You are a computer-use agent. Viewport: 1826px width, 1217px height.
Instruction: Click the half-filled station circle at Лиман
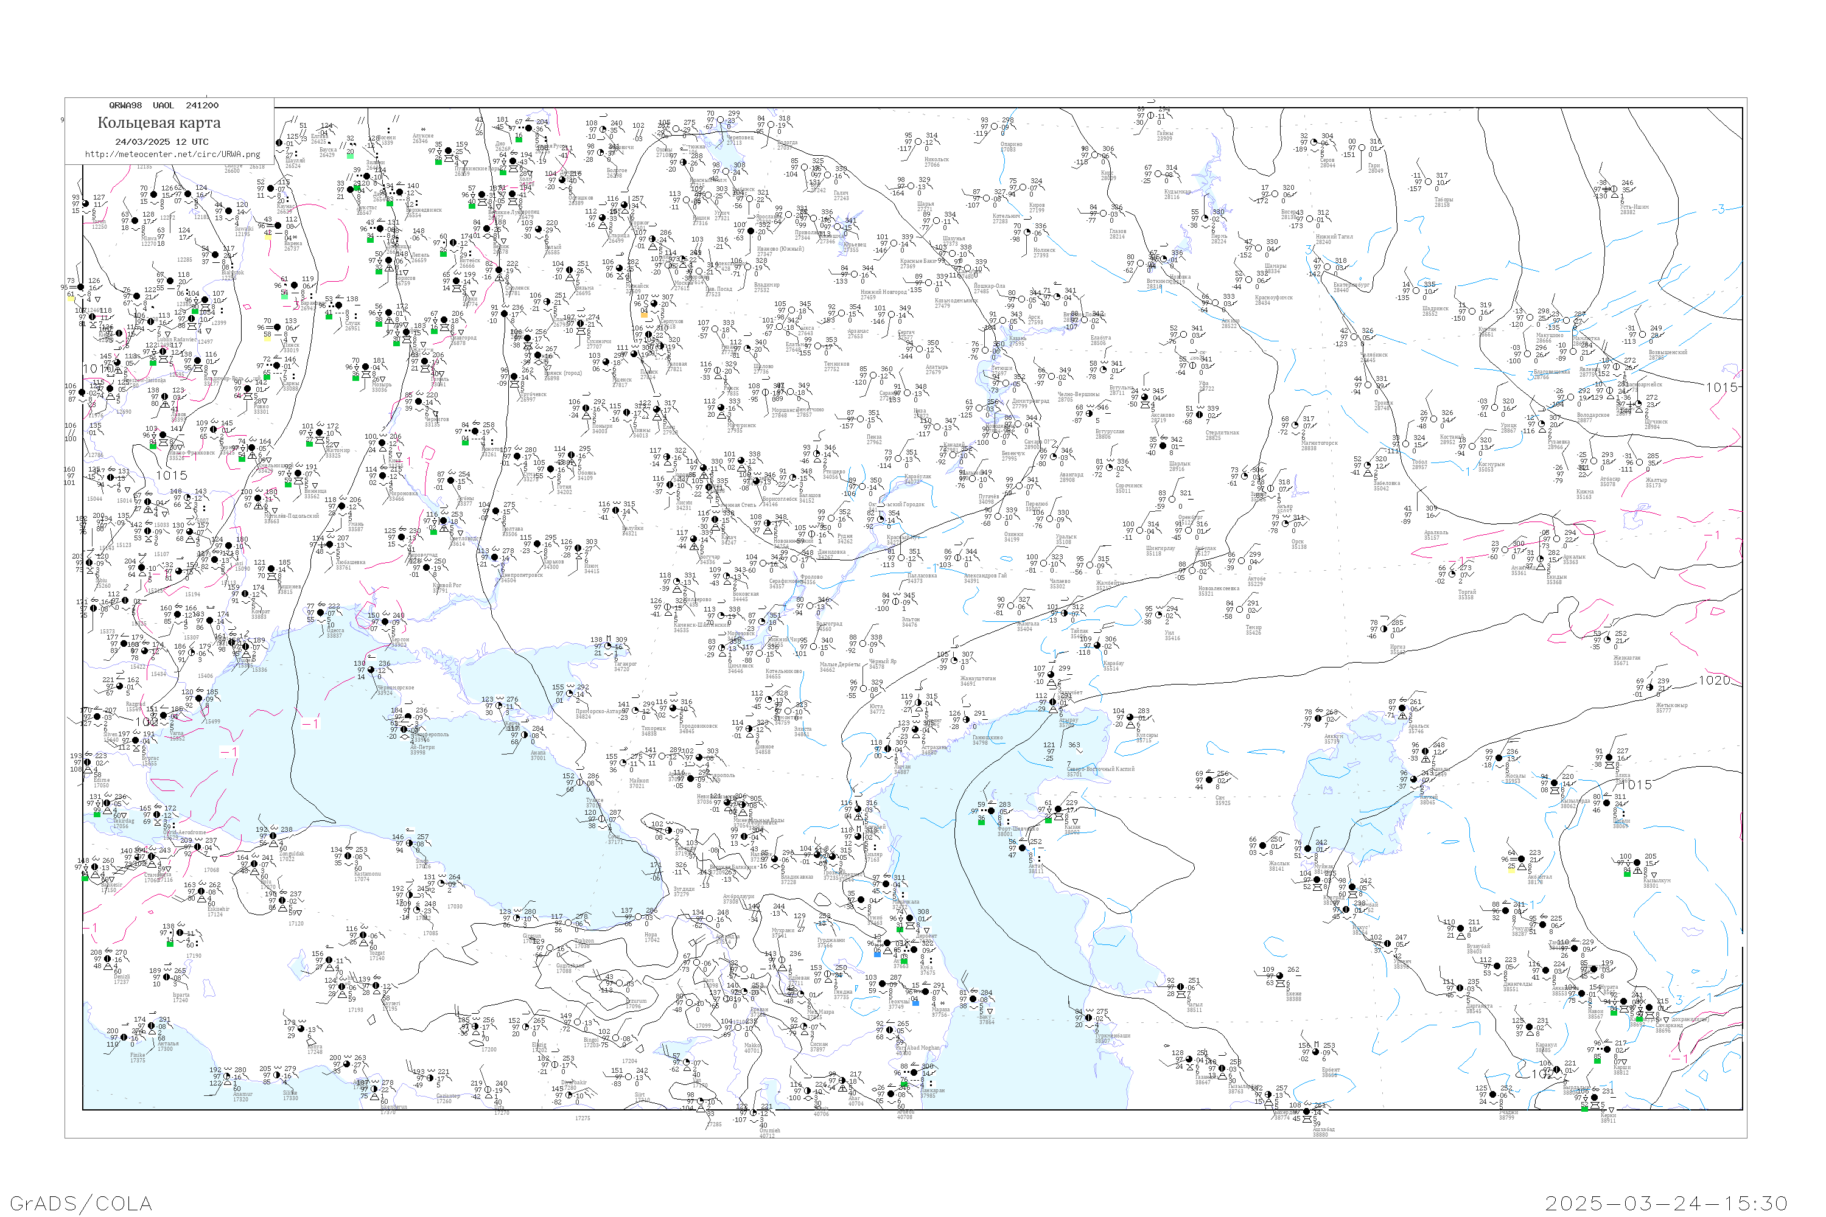pyautogui.click(x=887, y=750)
